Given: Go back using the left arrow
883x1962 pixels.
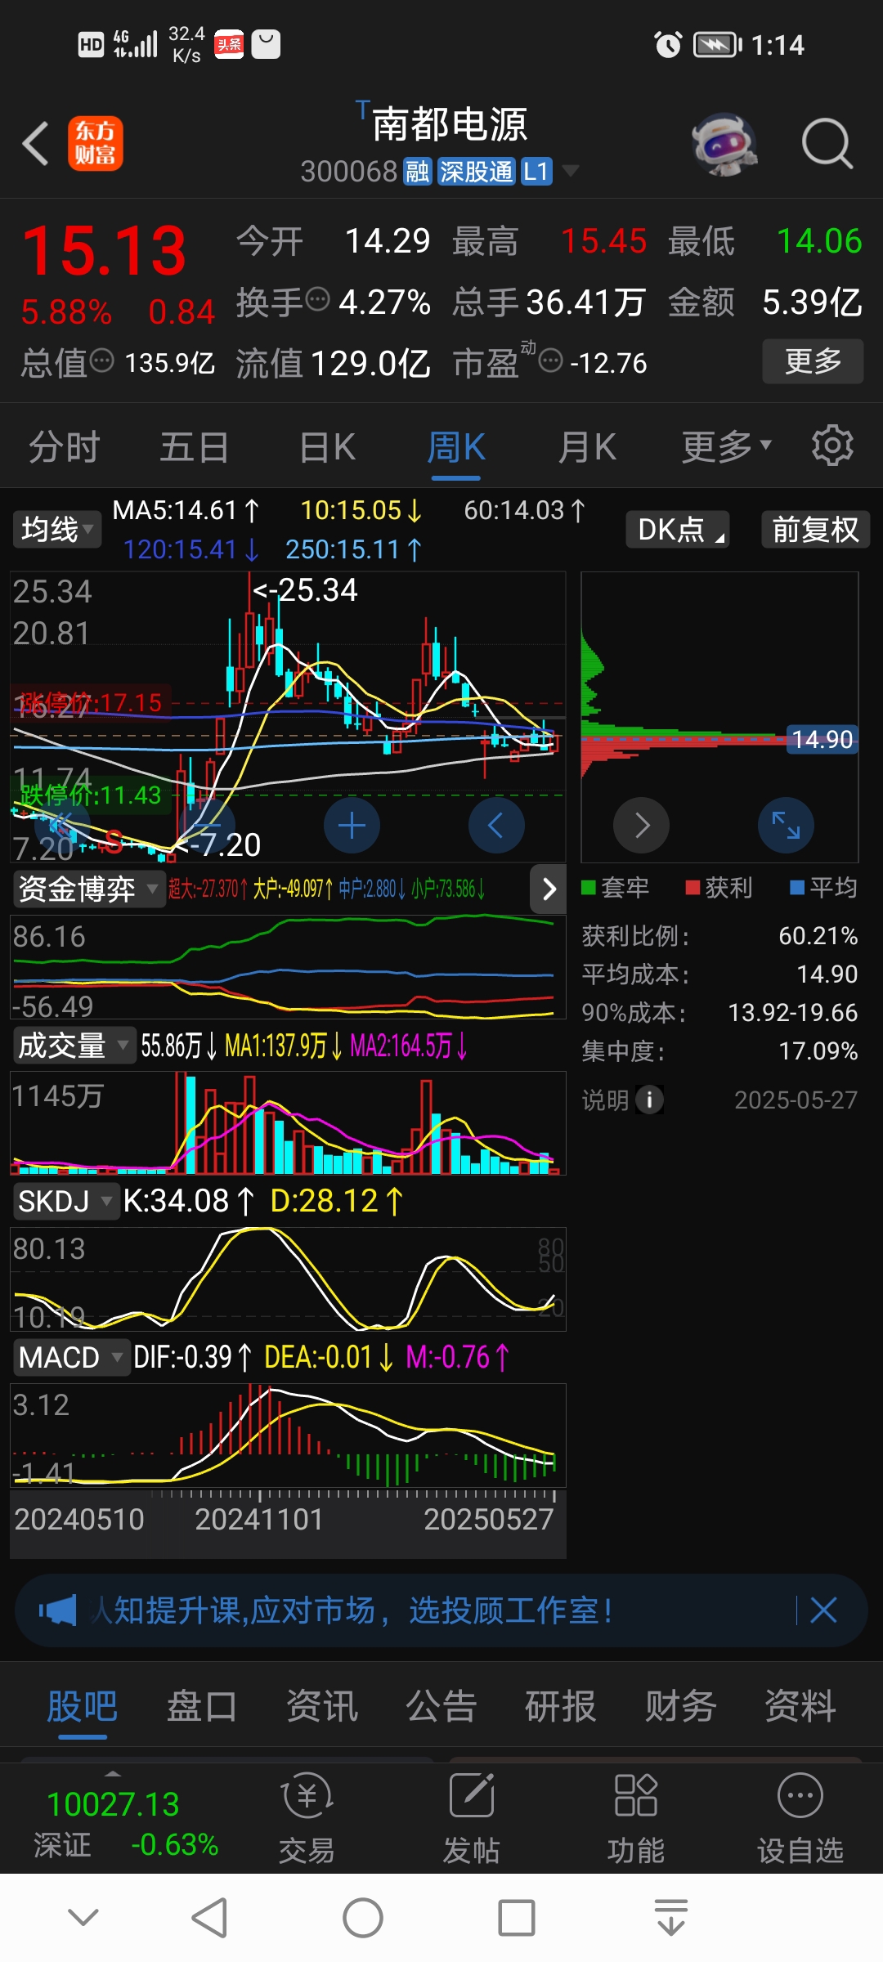Looking at the screenshot, I should pyautogui.click(x=36, y=144).
